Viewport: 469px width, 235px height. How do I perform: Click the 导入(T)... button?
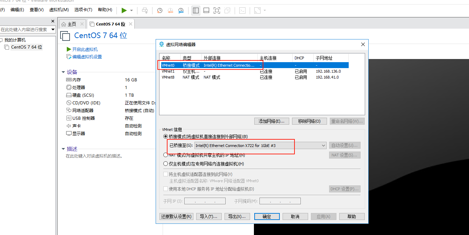coord(209,216)
